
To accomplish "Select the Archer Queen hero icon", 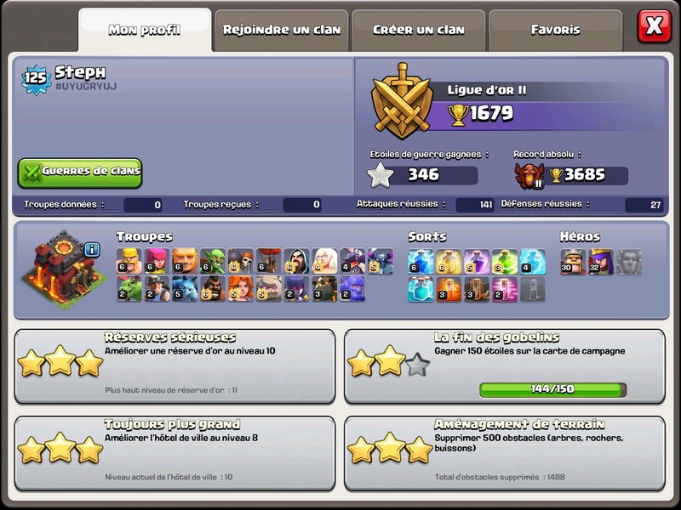I will tap(601, 262).
